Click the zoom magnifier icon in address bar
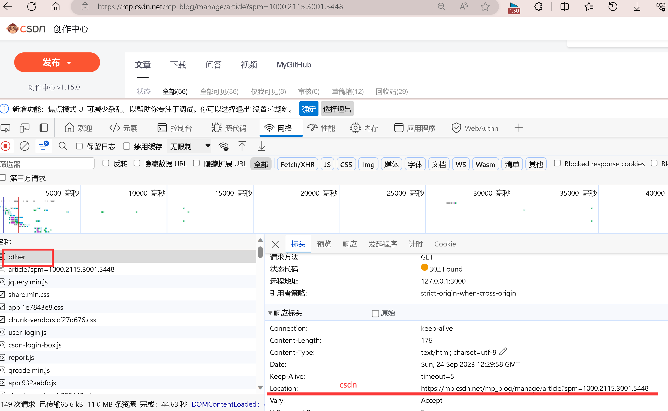Screen dimensions: 668x411 (x=441, y=7)
